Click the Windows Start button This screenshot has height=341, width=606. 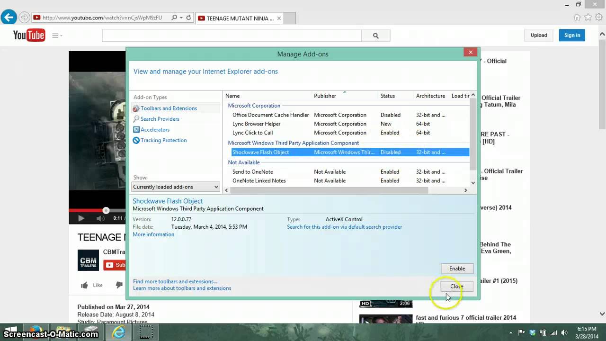[9, 332]
